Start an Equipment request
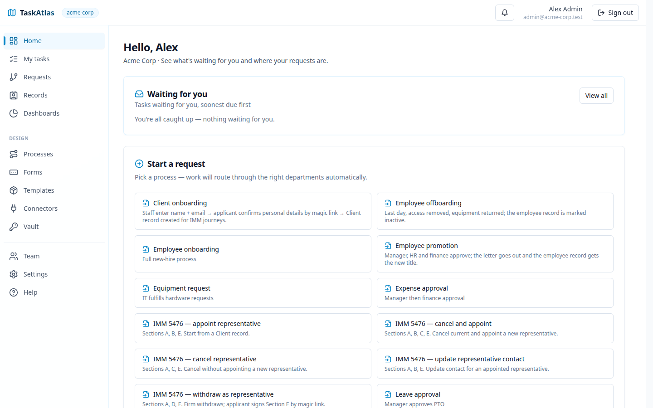Image resolution: width=653 pixels, height=408 pixels. coord(253,293)
